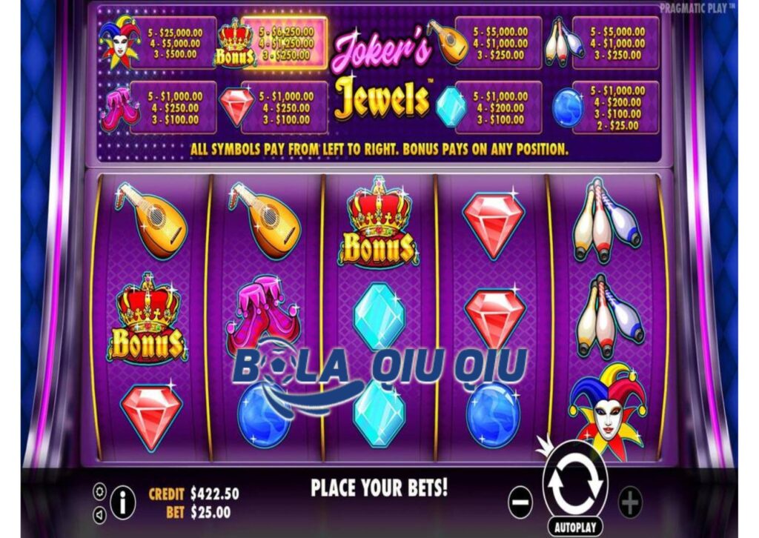This screenshot has height=538, width=759.
Task: Decrease bet with the minus button
Action: (x=520, y=502)
